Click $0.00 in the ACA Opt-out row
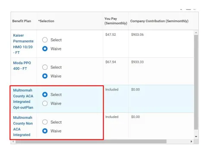 pos(135,90)
